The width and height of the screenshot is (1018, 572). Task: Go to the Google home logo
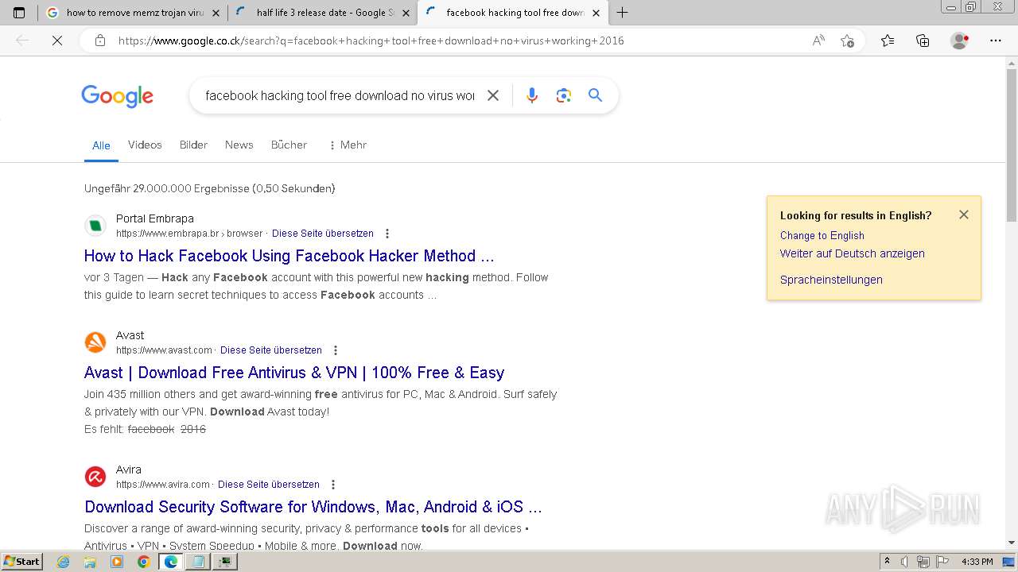(x=117, y=96)
